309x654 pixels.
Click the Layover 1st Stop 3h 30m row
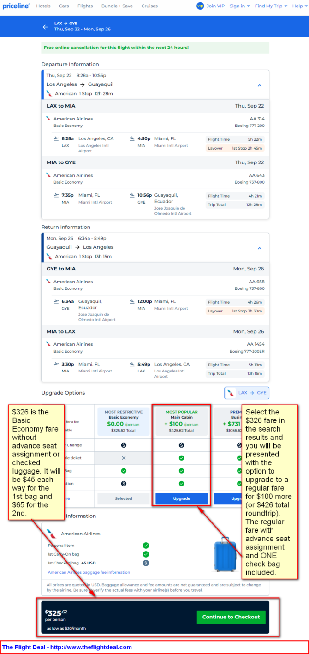235,311
